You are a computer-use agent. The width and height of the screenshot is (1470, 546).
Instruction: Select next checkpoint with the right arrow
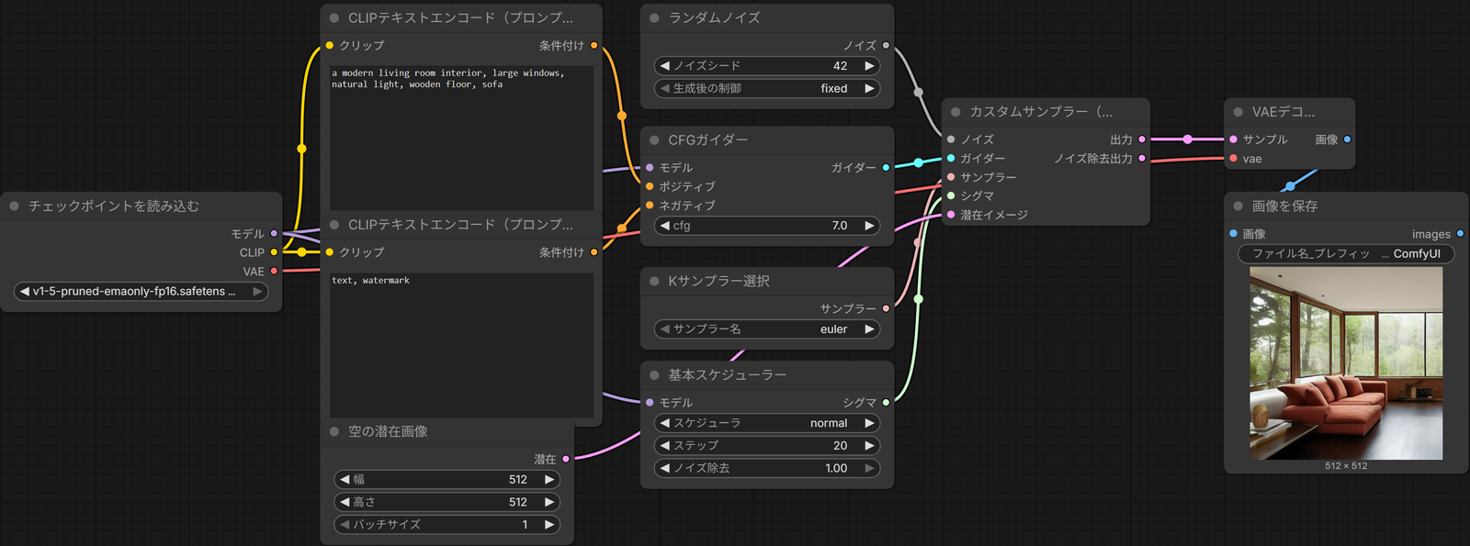point(258,291)
